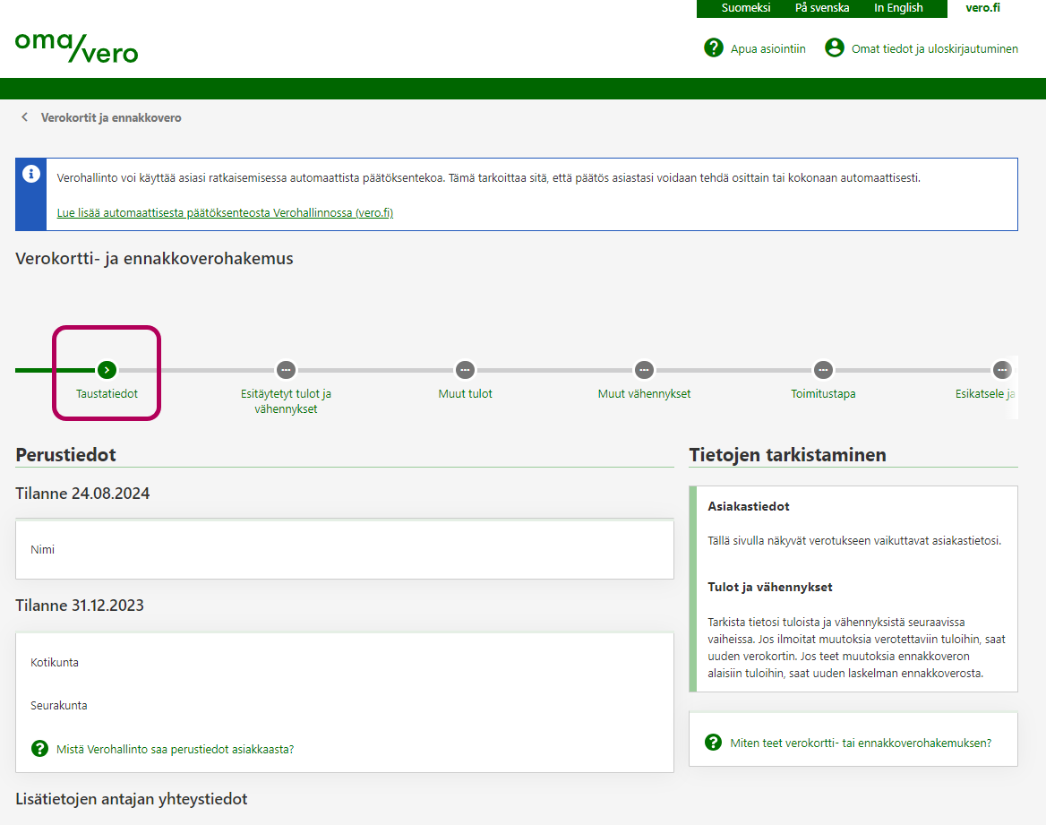
Task: Open Apua asiointiin help link
Action: point(767,49)
